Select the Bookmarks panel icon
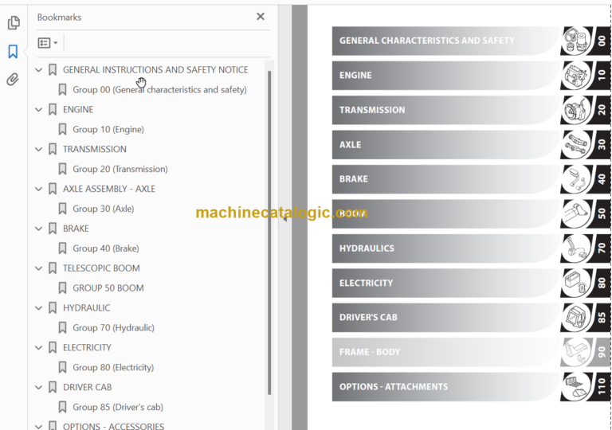Viewport: 612px width, 430px height. coord(13,51)
